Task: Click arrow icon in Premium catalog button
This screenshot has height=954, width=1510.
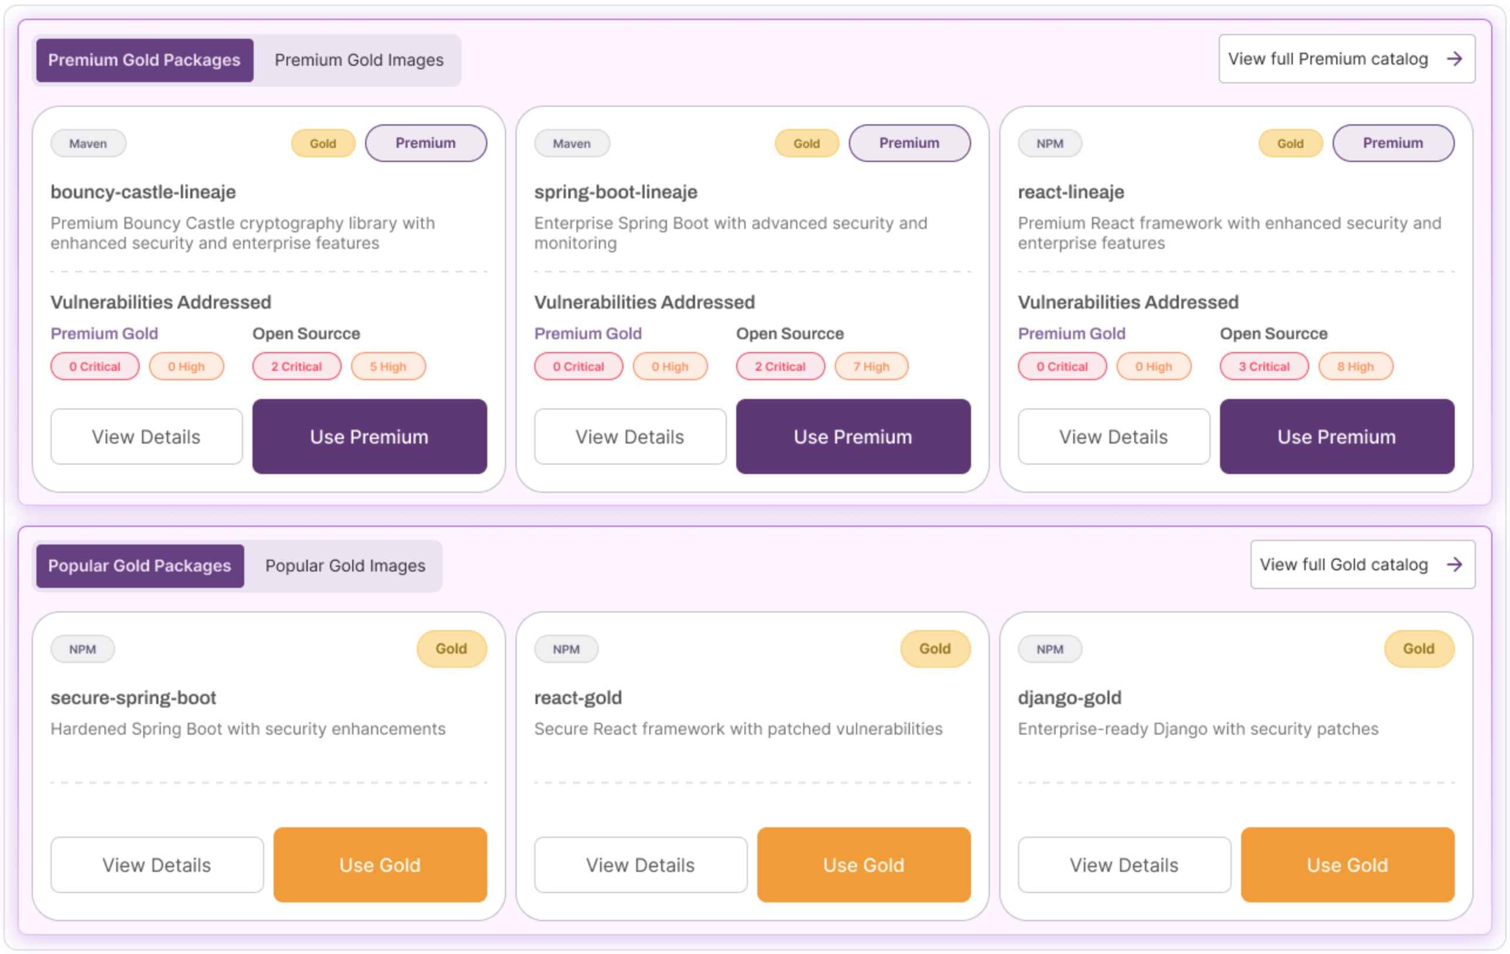Action: (x=1454, y=59)
